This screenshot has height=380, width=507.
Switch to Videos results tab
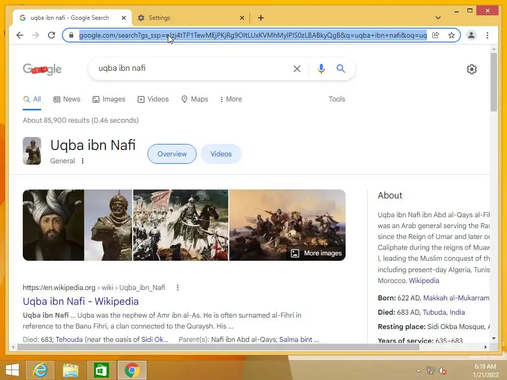coord(153,99)
